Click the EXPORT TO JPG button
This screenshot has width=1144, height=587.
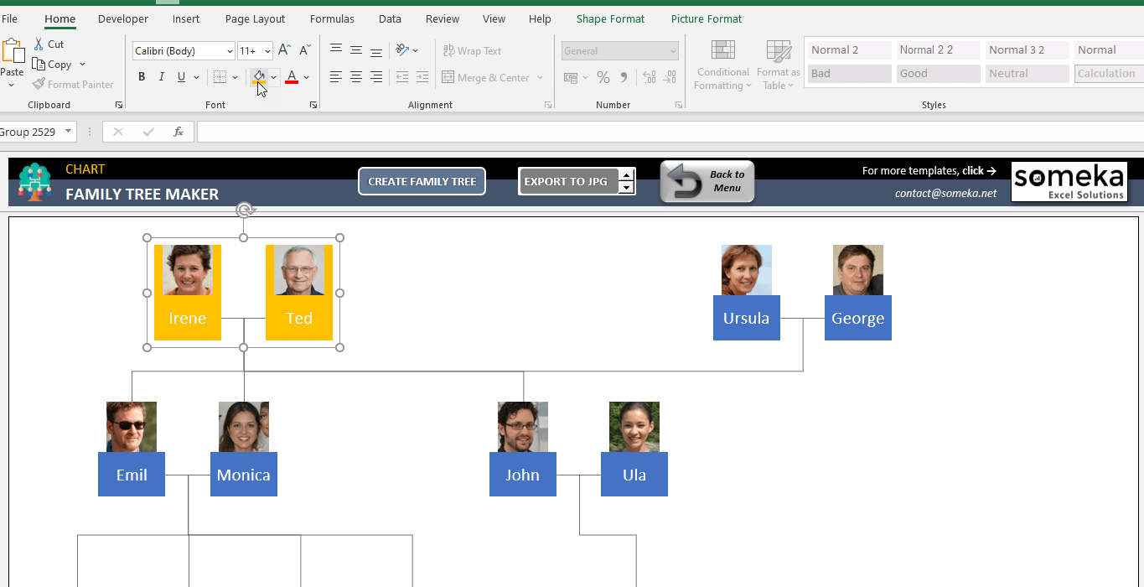567,180
